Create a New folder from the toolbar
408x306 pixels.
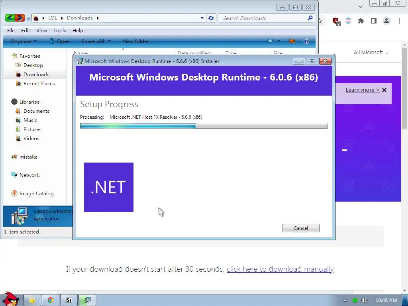pyautogui.click(x=136, y=41)
